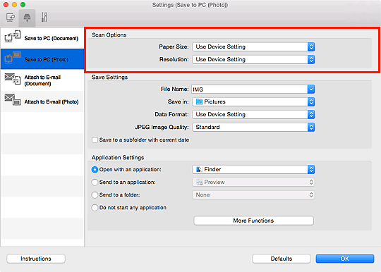Viewport: 381px width, 272px height.
Task: Click the 'Data Format:' label
Action: [x=171, y=114]
